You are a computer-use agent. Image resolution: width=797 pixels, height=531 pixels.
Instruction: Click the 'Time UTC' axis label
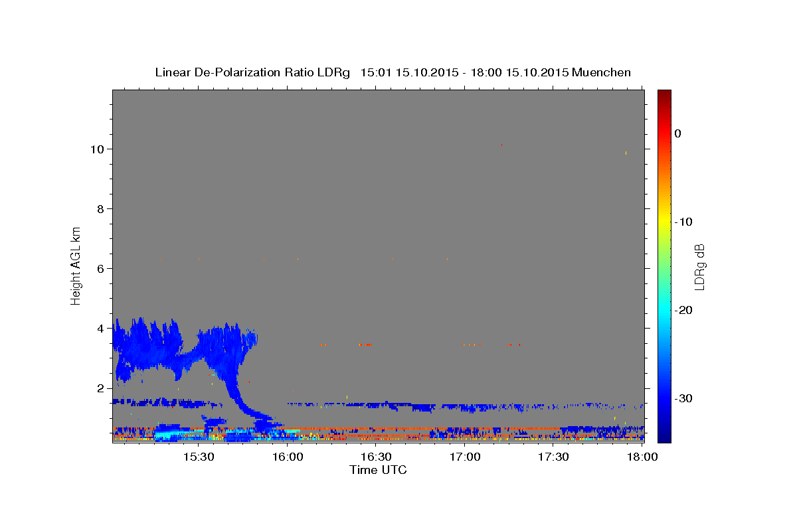(378, 470)
